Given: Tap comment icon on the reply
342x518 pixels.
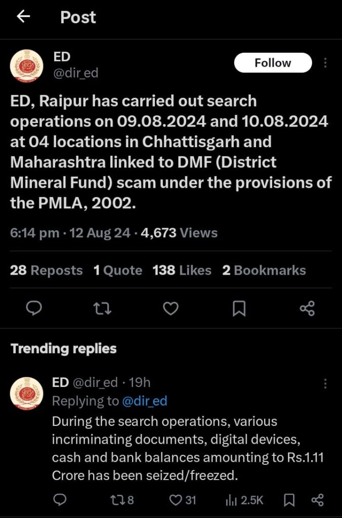Looking at the screenshot, I should tap(60, 500).
